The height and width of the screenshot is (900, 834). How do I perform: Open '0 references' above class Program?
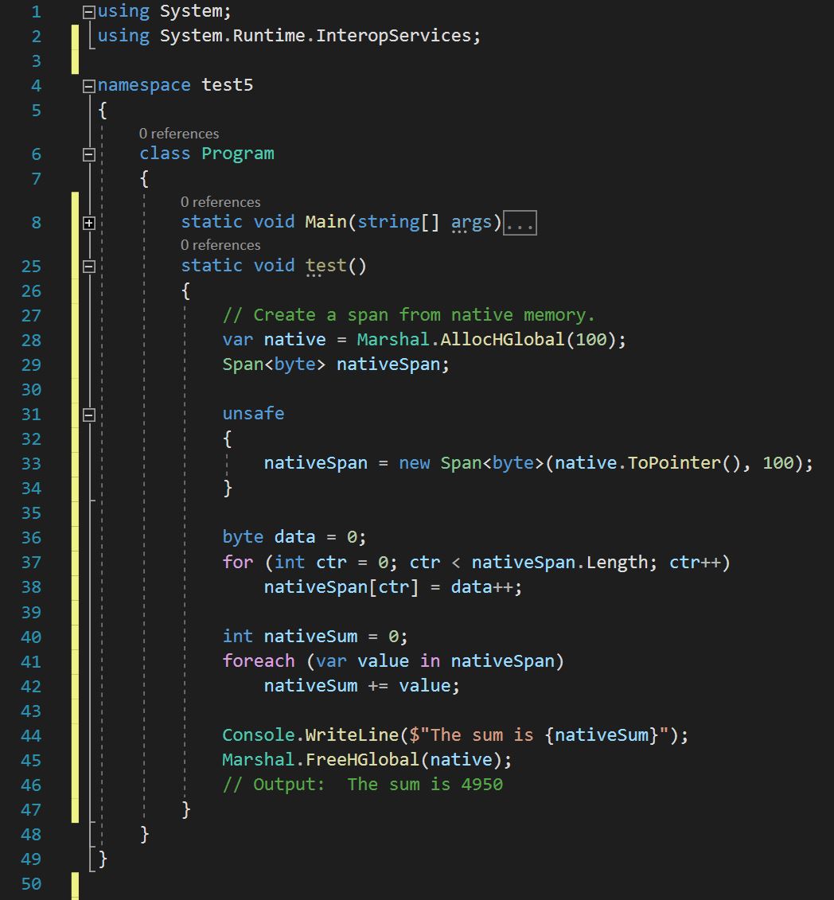pyautogui.click(x=178, y=134)
